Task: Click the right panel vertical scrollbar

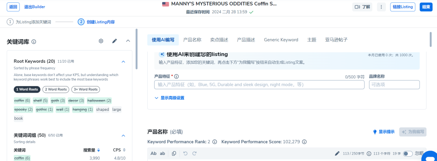Action: (x=431, y=39)
